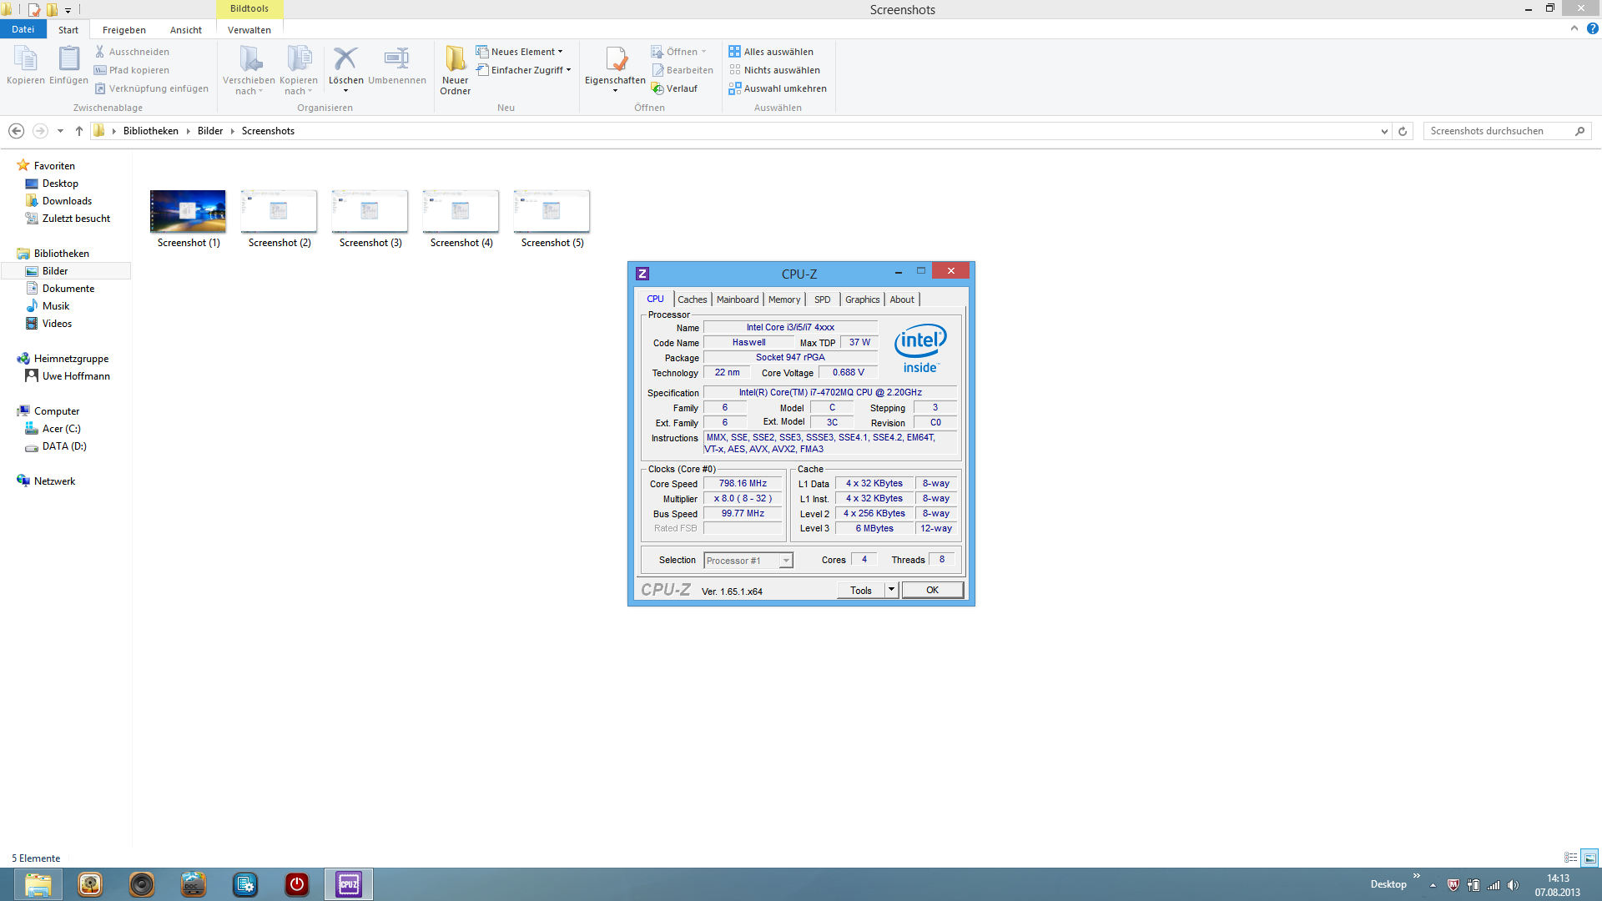
Task: Click the refresh icon beside address bar
Action: coord(1403,131)
